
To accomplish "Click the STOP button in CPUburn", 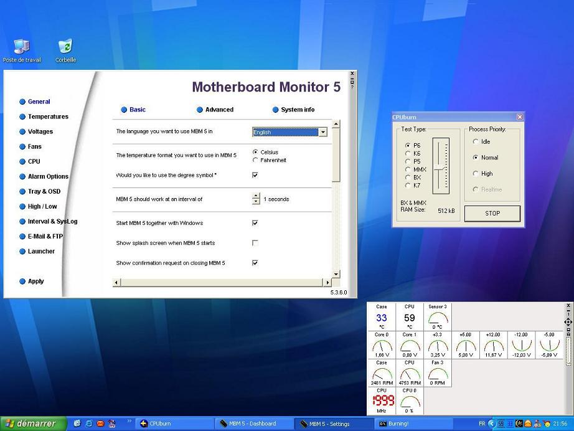I will pos(492,213).
